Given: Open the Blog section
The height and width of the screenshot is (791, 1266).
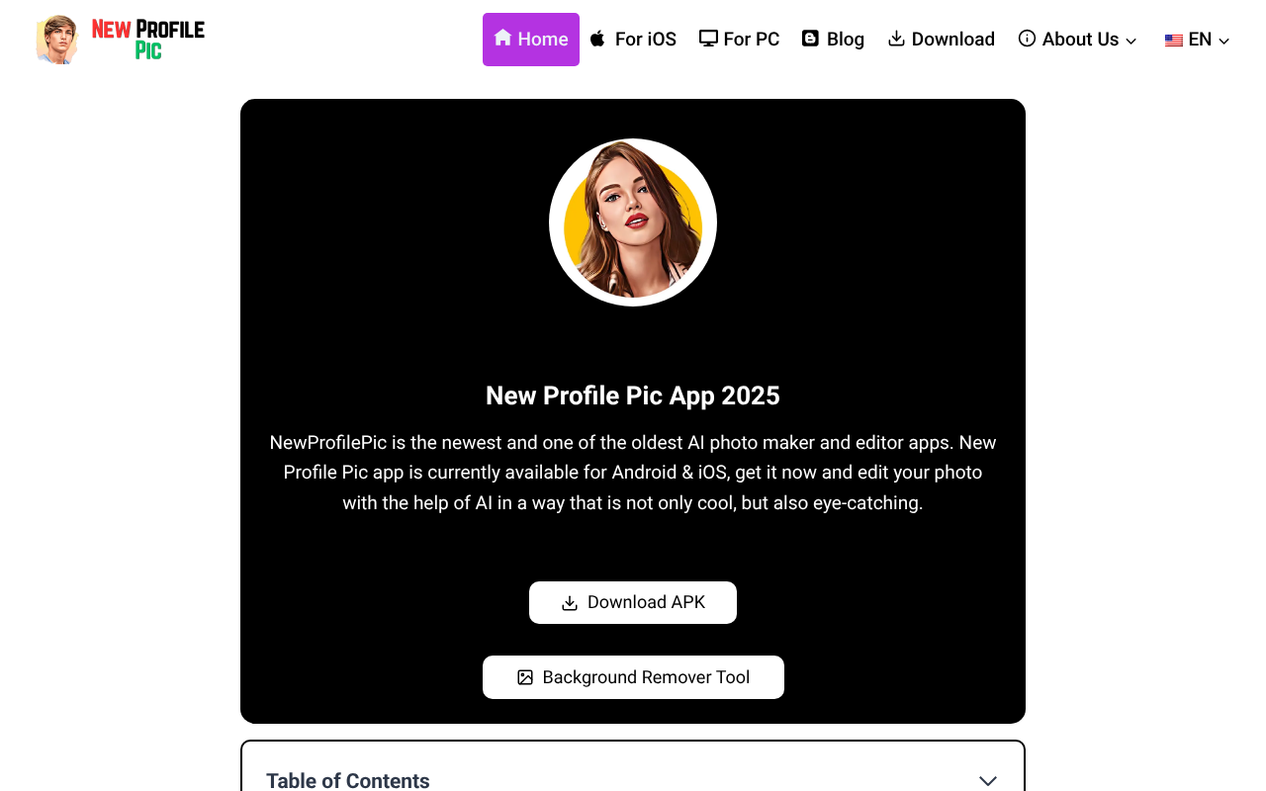Looking at the screenshot, I should pos(834,39).
